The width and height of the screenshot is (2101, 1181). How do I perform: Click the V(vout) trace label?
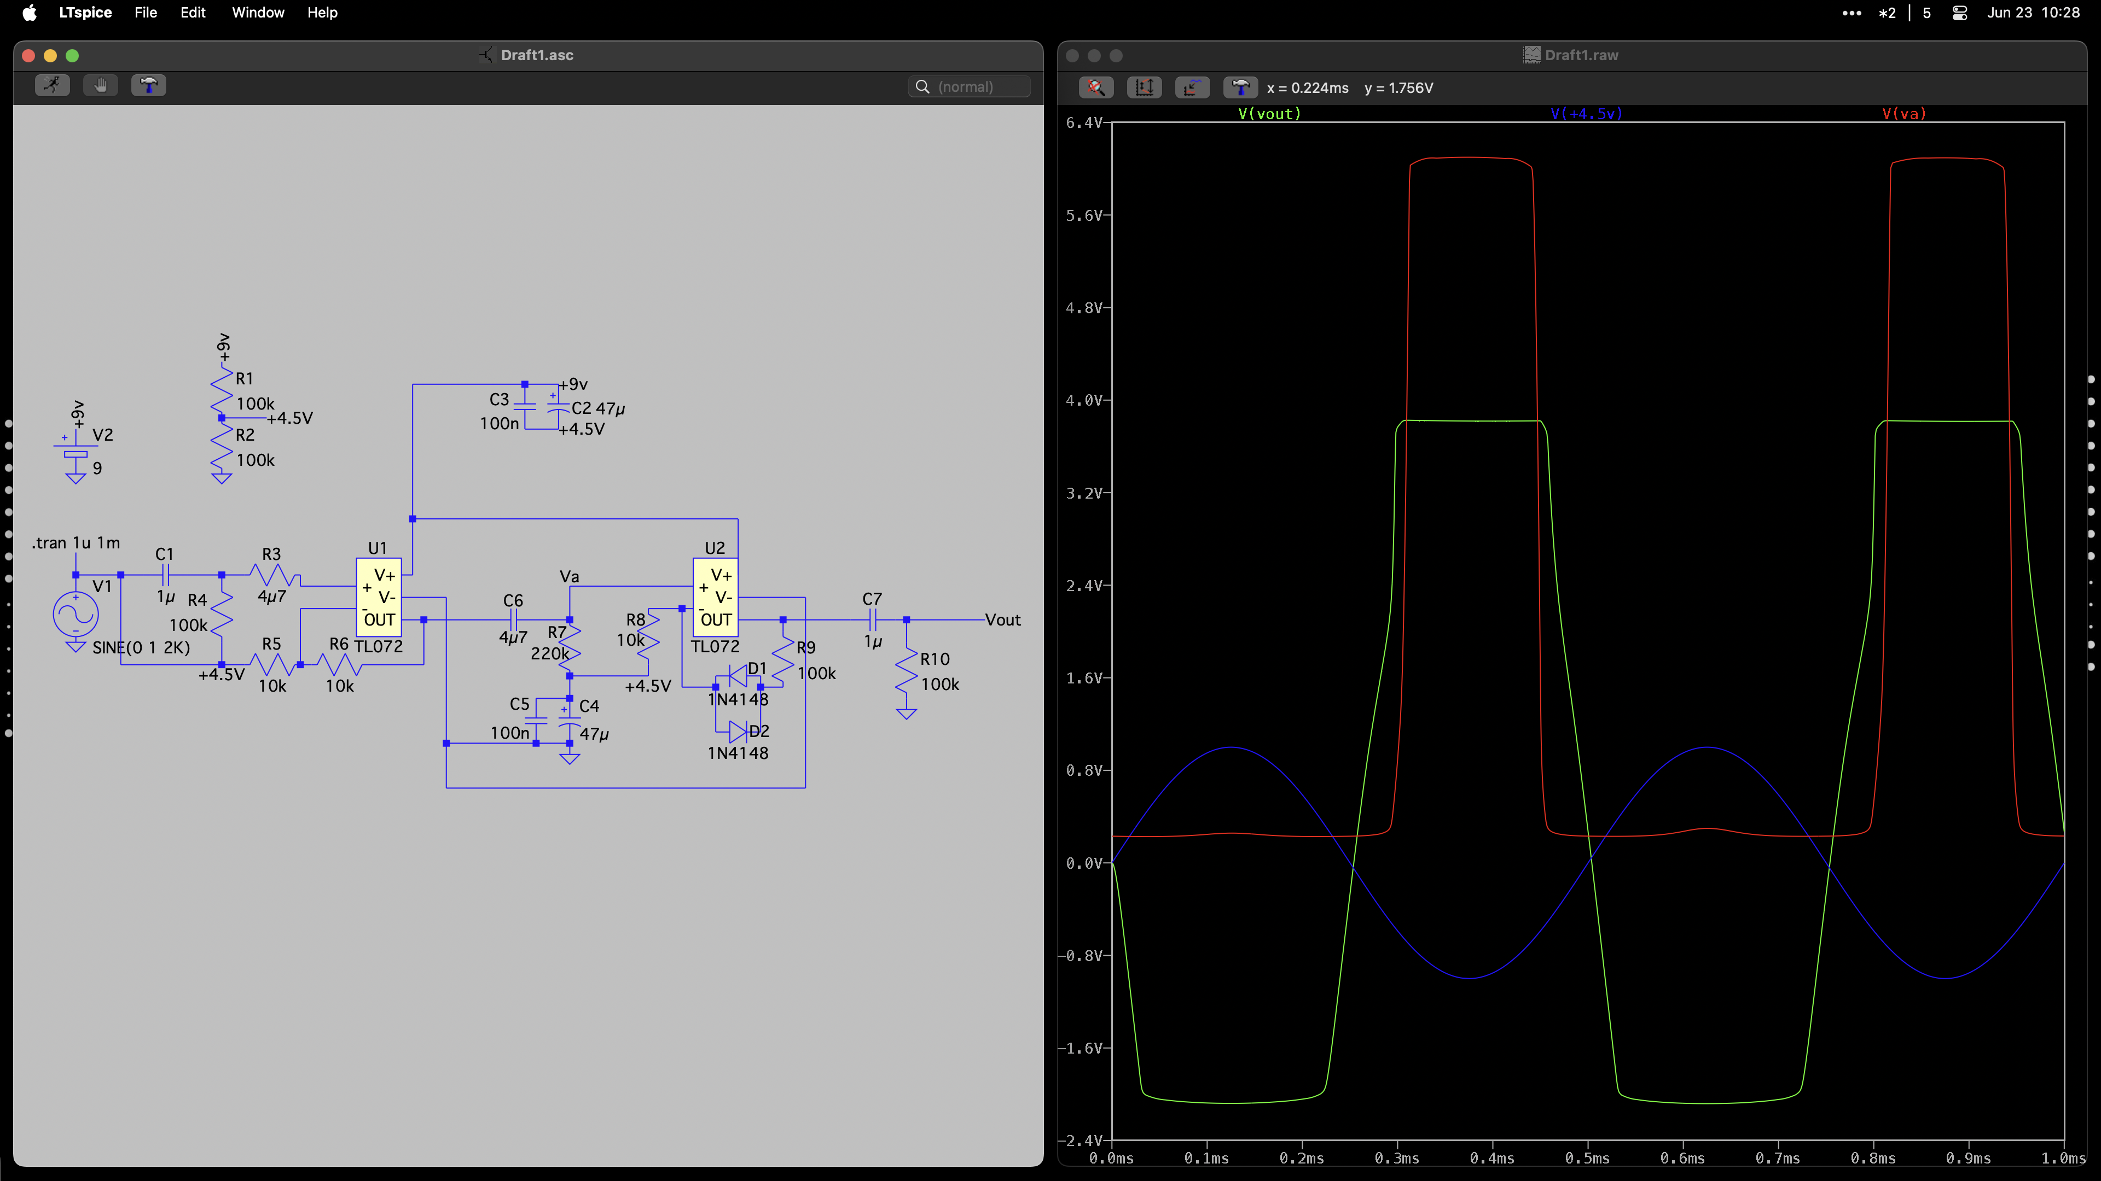1269,114
